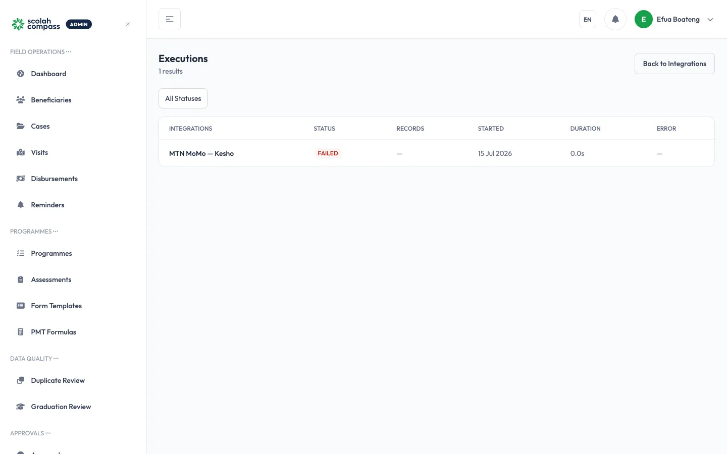Click the Dashboard gauge icon
Viewport: 727px width, 454px height.
pyautogui.click(x=21, y=74)
